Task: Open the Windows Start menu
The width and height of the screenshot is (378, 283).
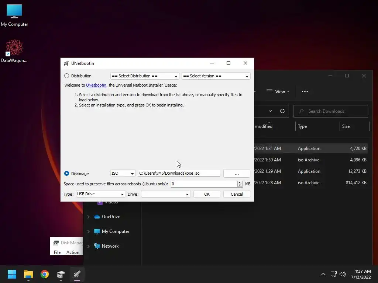Action: pos(12,274)
